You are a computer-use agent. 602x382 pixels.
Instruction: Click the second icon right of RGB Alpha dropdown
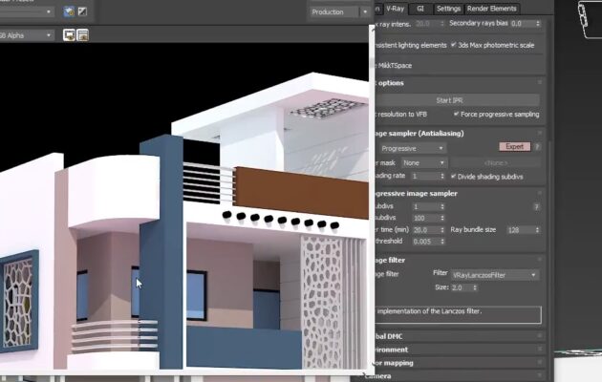pyautogui.click(x=83, y=35)
